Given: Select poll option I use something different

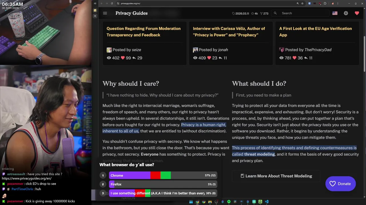Looking at the screenshot, I should click(163, 193).
